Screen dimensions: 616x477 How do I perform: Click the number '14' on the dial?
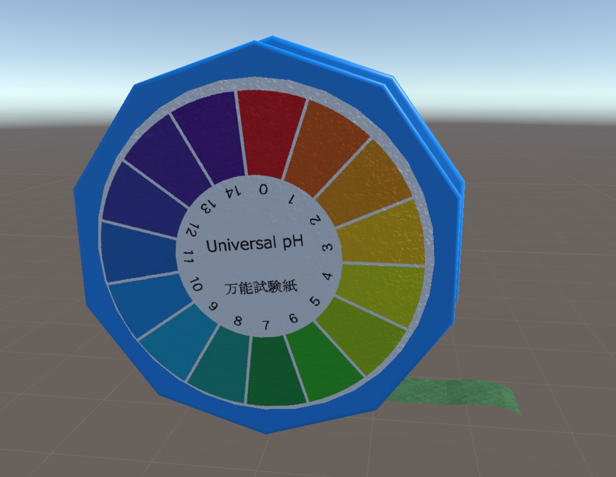(x=233, y=192)
